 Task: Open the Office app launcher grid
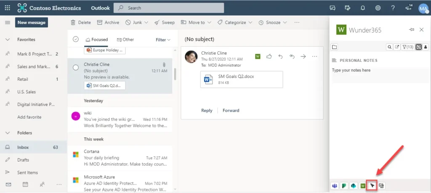7,8
